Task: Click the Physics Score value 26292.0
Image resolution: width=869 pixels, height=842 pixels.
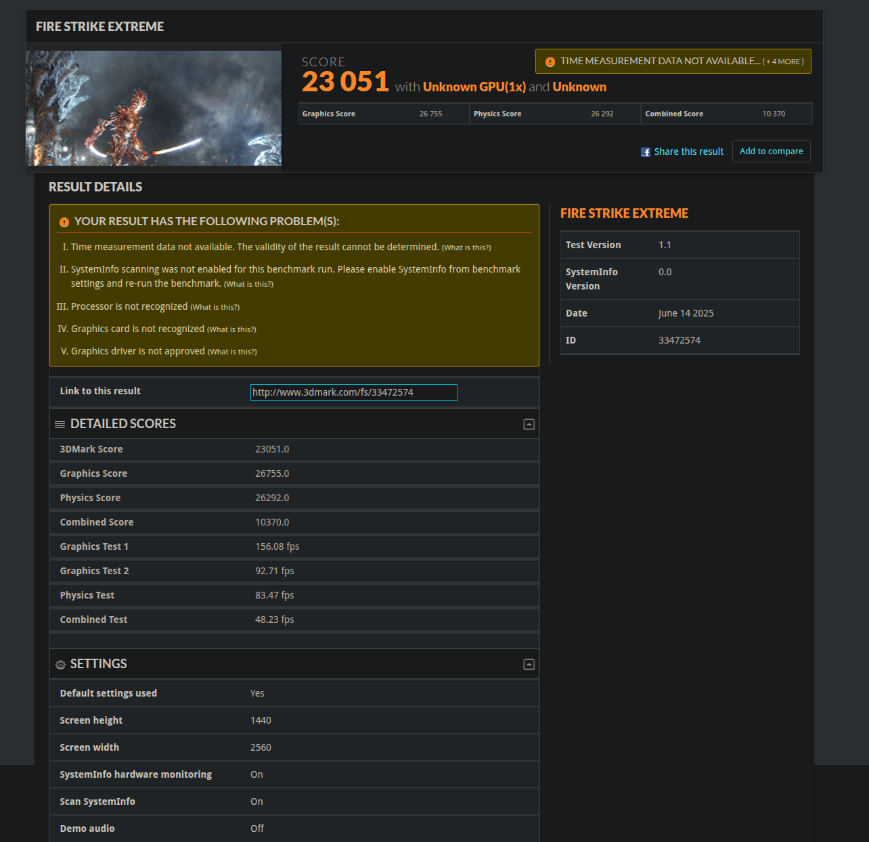Action: pos(272,498)
